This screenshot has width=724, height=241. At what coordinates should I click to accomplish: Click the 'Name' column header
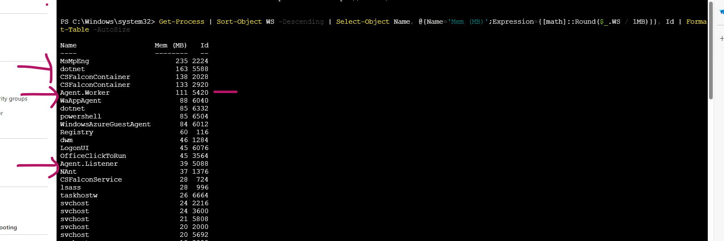[x=68, y=45]
